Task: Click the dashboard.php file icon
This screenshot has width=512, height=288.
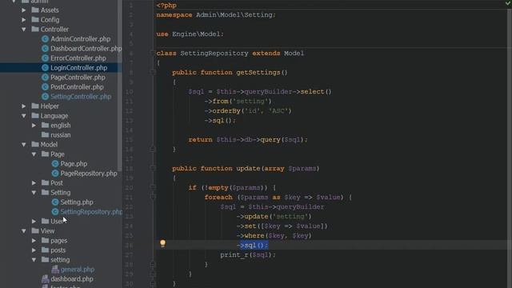Action: click(45, 279)
